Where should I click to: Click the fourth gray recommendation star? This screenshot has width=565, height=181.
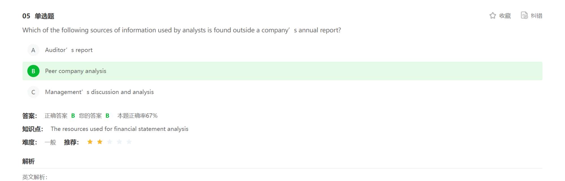tap(119, 142)
